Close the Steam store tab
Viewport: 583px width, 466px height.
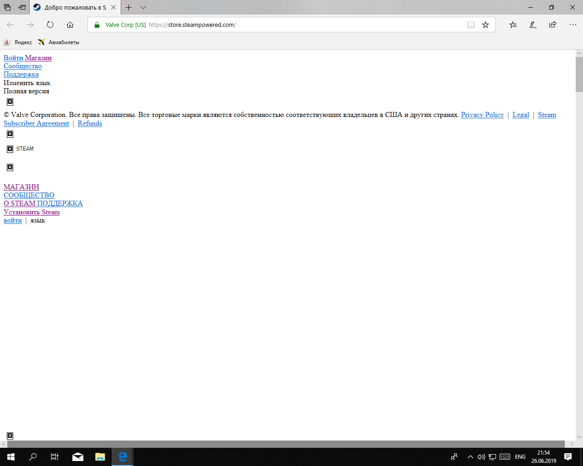113,7
